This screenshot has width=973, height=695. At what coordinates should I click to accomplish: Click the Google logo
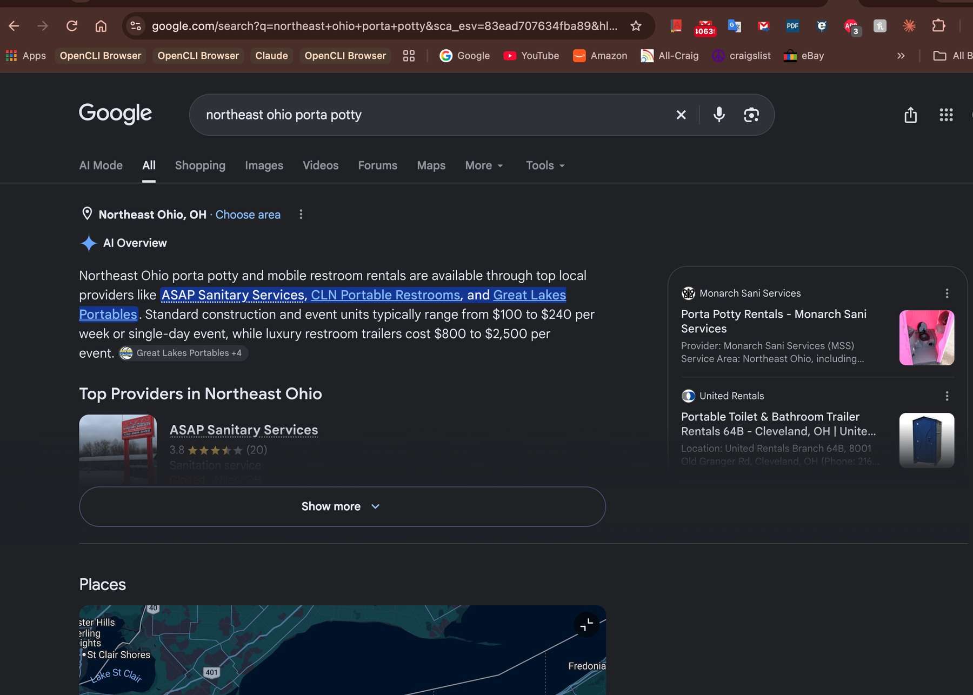(115, 113)
